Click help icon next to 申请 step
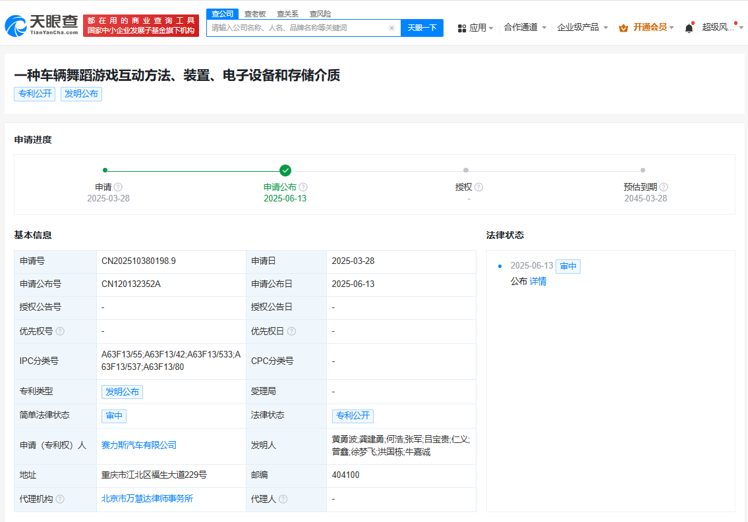The image size is (748, 522). [118, 187]
